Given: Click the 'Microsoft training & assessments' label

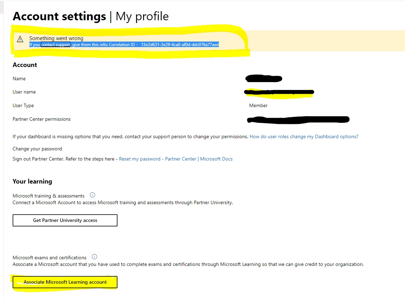Looking at the screenshot, I should 49,196.
